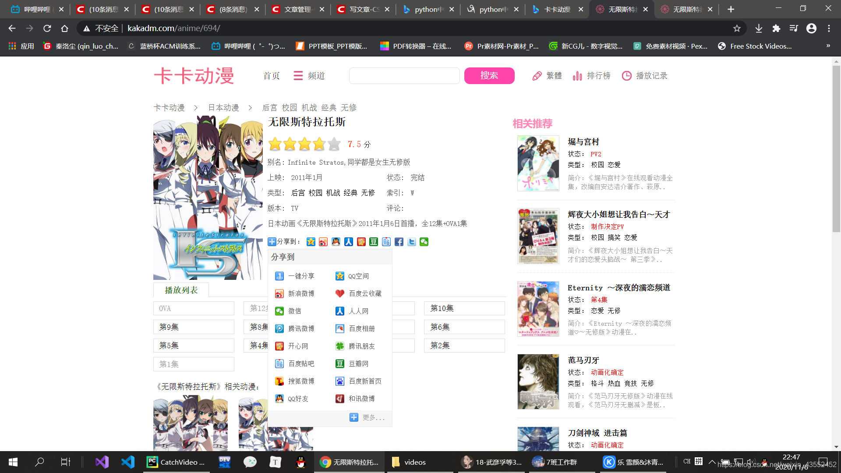Click the QQ空间 share icon in popup

pos(339,276)
